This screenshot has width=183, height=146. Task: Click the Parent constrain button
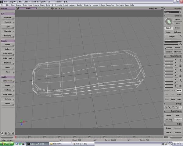(x=168, y=116)
